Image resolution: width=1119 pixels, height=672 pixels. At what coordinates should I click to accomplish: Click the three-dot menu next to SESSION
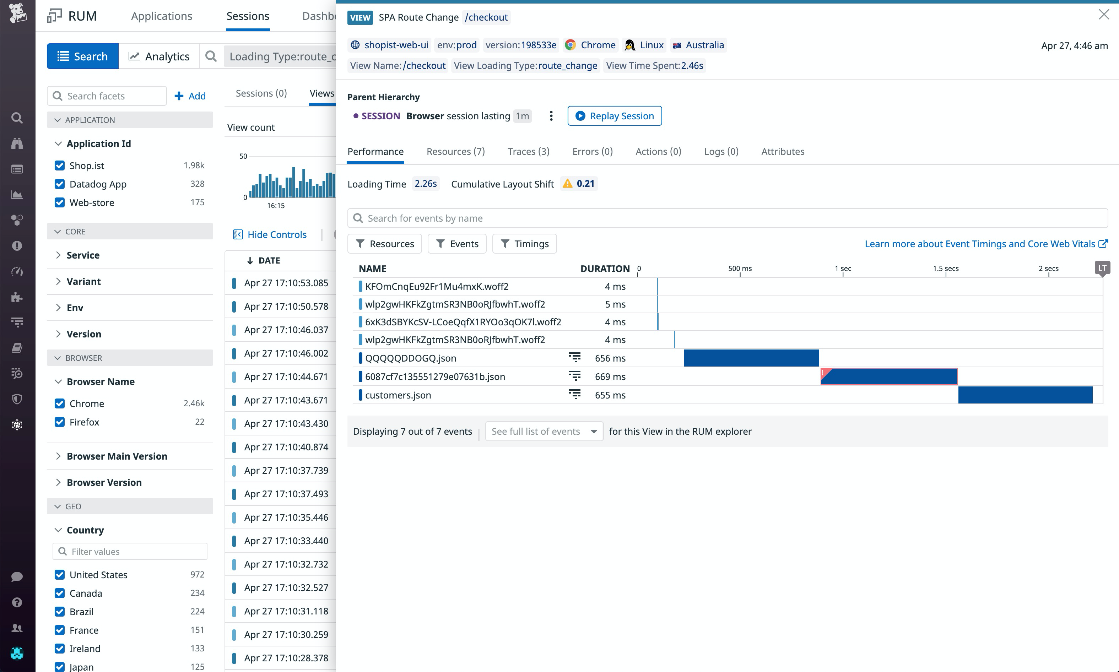click(x=551, y=116)
